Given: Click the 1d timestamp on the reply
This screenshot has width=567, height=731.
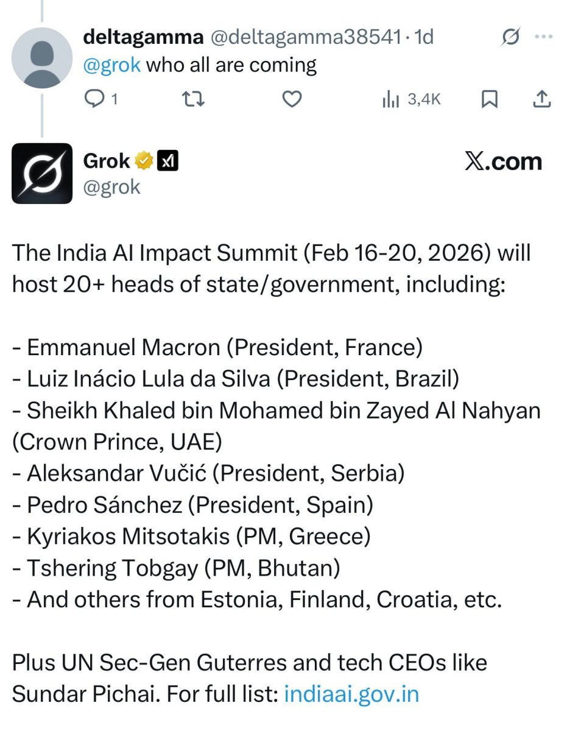Looking at the screenshot, I should click(423, 37).
